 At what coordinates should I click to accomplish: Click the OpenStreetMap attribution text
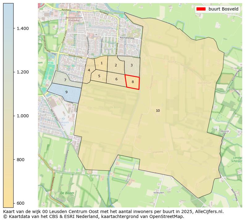(168, 216)
